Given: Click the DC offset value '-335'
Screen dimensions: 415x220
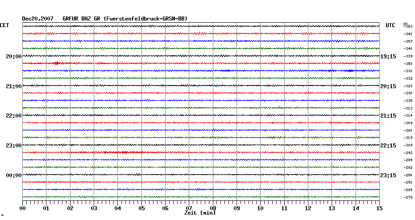Looking at the screenshot, I should tap(408, 101).
